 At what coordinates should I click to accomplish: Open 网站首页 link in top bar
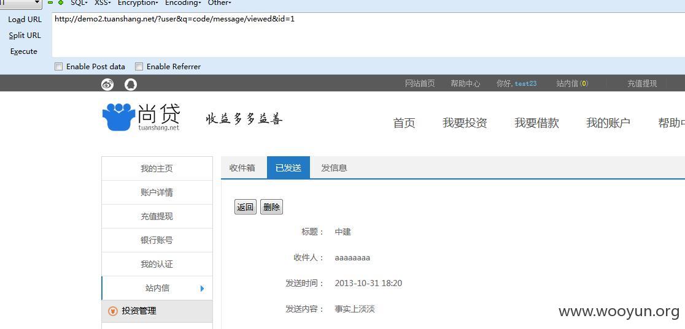420,83
